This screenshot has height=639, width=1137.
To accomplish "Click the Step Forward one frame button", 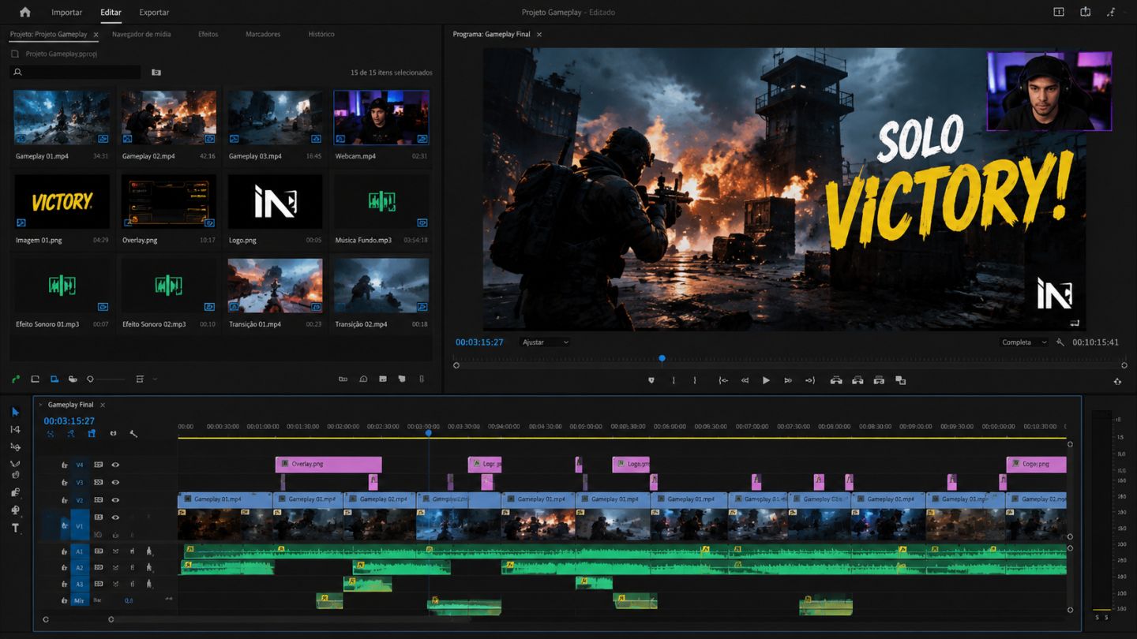I will coord(787,380).
